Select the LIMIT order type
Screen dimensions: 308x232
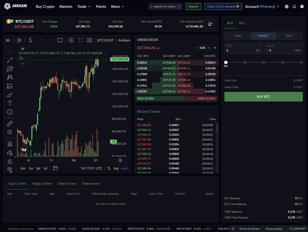(x=238, y=36)
